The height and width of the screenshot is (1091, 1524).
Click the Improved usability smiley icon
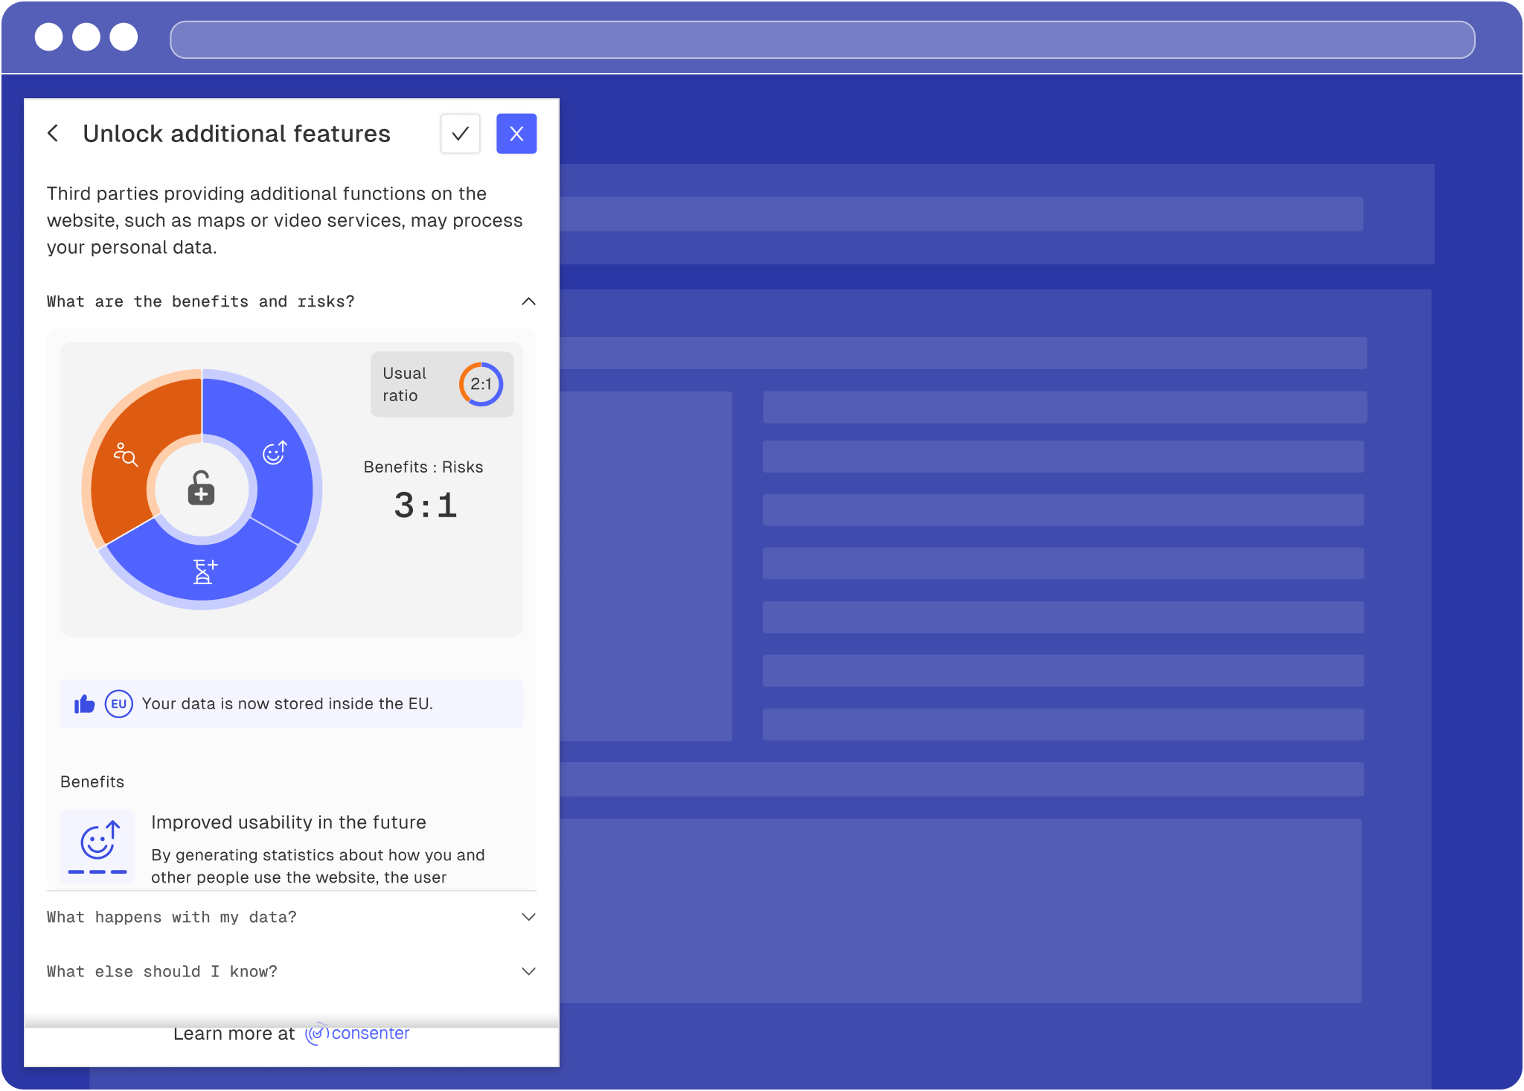(98, 844)
